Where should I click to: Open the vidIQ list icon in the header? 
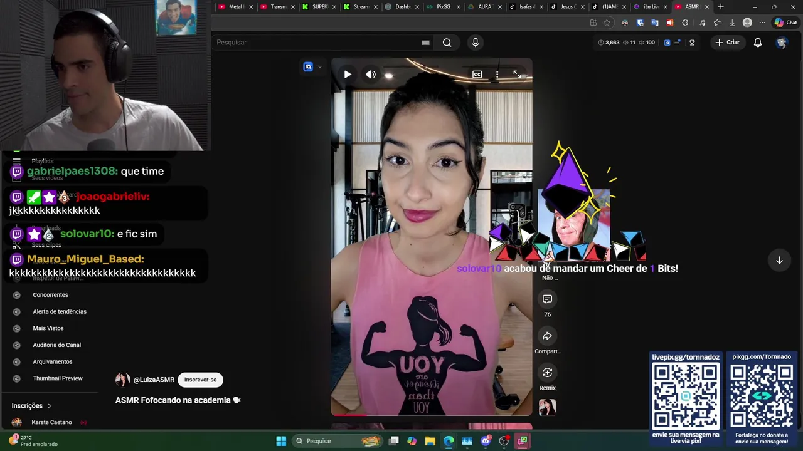pos(677,43)
